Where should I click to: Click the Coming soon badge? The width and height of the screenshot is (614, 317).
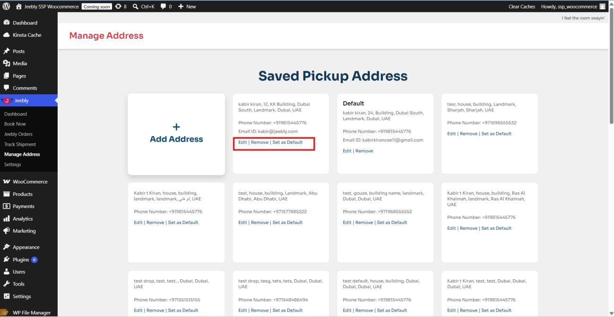coord(96,7)
